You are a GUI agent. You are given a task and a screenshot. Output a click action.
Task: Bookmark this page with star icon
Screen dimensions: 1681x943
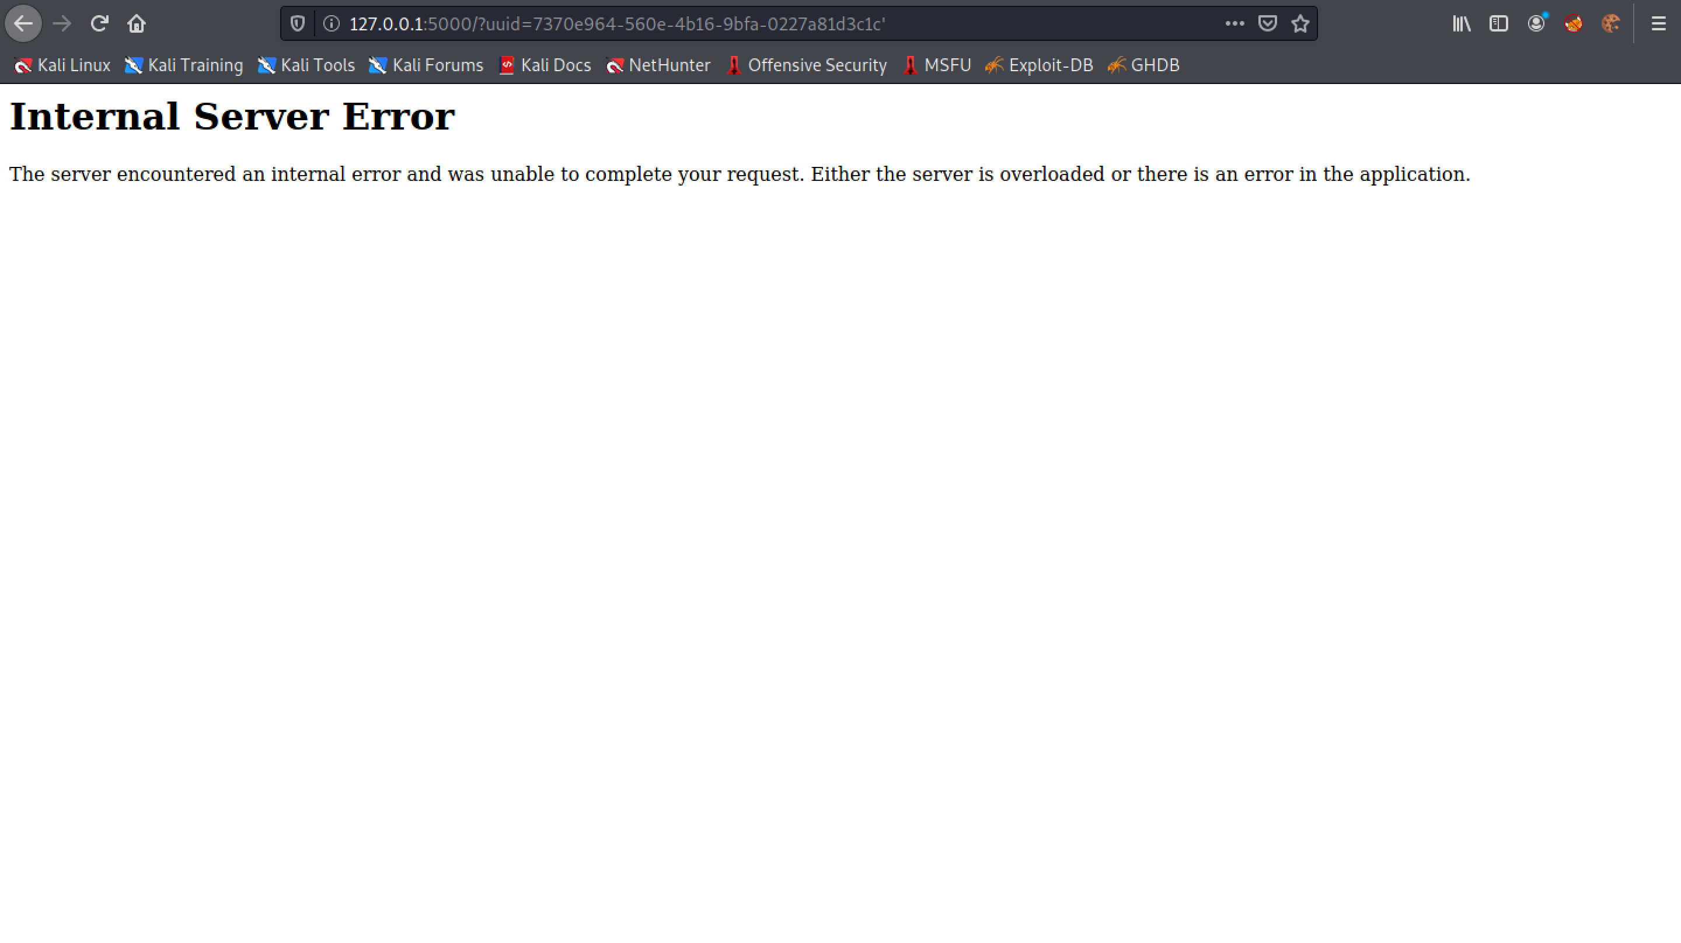click(x=1300, y=24)
